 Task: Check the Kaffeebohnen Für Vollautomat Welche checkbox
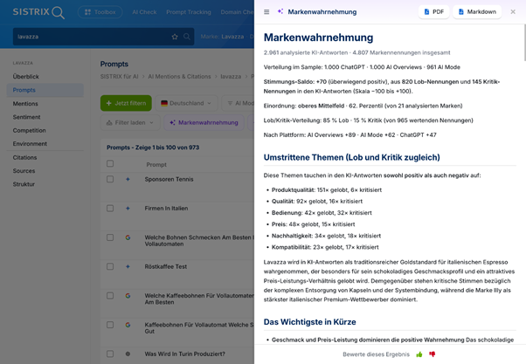click(x=110, y=325)
